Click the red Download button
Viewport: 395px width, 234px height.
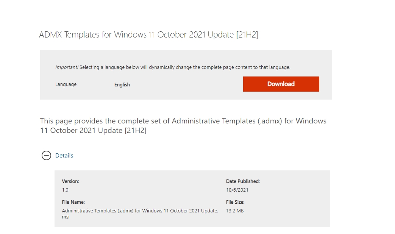pyautogui.click(x=281, y=84)
